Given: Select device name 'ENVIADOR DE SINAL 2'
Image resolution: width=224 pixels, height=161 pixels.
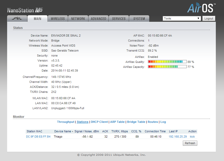Looking at the screenshot, I should pyautogui.click(x=66, y=36).
